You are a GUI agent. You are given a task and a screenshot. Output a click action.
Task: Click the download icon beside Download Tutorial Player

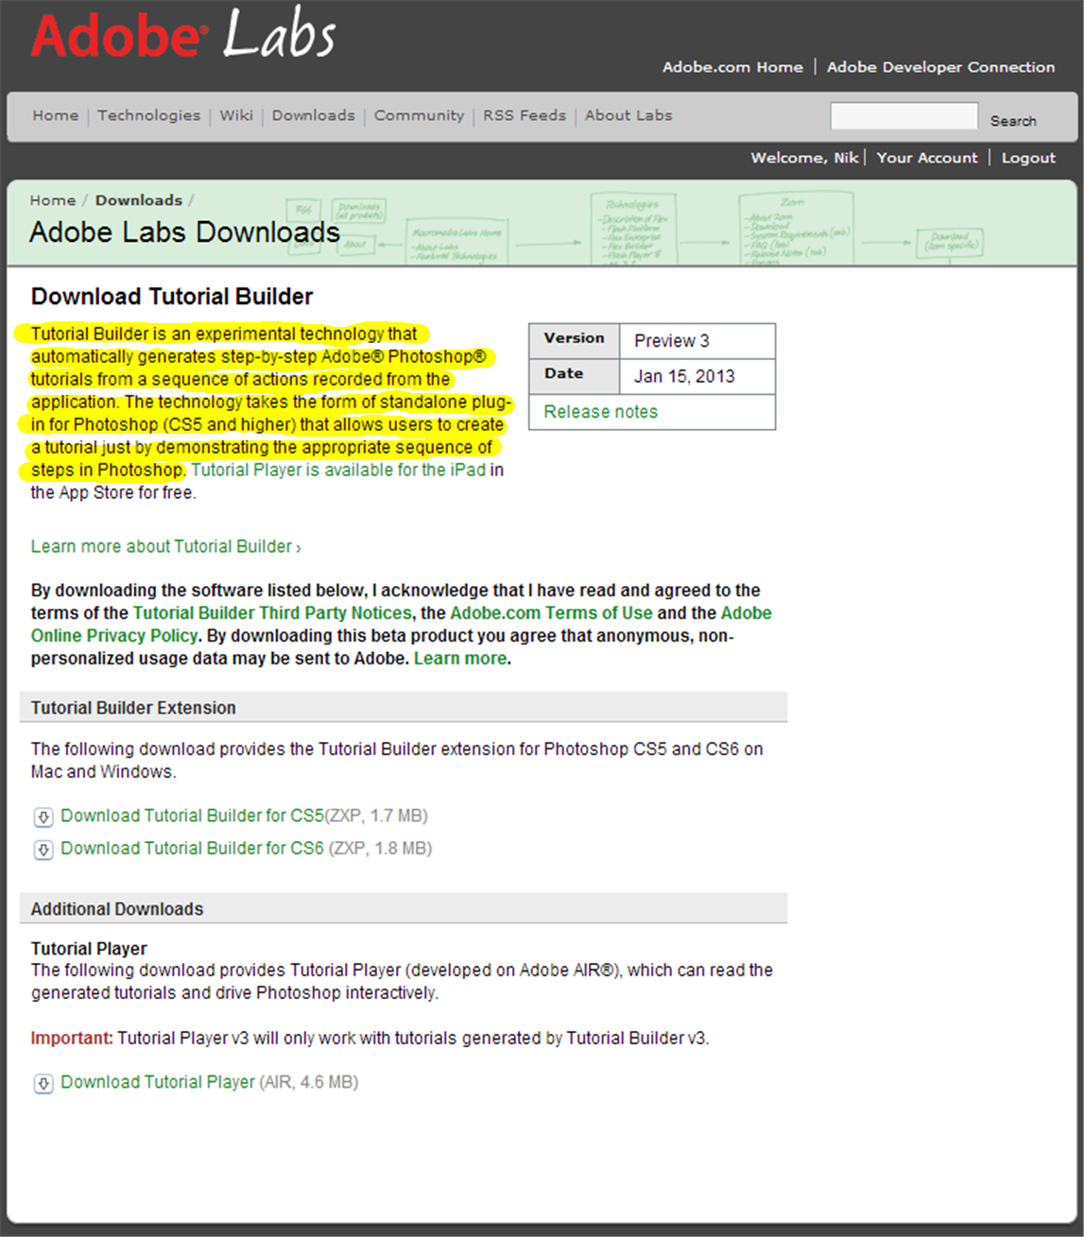pyautogui.click(x=43, y=1084)
